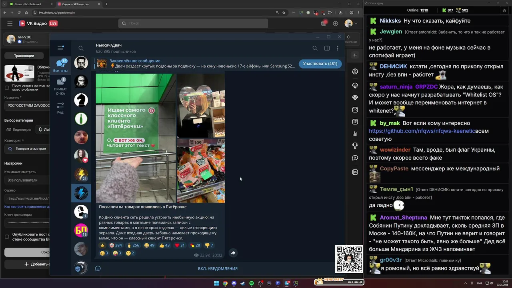Select chat with green bottle avatar
The image size is (512, 288).
[x=81, y=119]
